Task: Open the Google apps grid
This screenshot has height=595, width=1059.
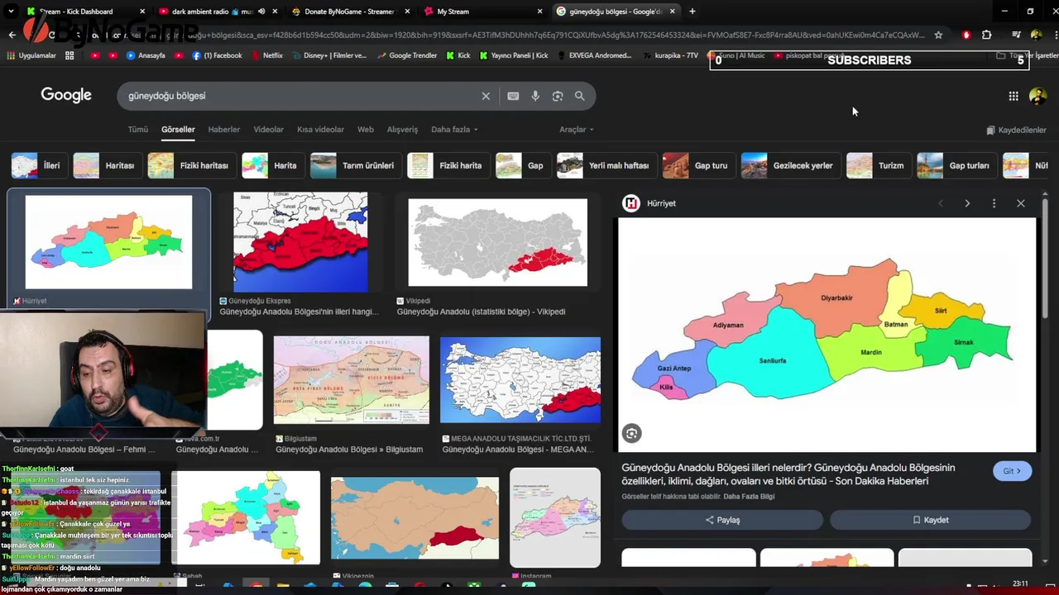Action: (1013, 96)
